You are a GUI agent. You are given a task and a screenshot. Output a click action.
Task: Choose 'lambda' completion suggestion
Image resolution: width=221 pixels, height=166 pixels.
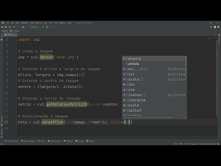pos(154,64)
